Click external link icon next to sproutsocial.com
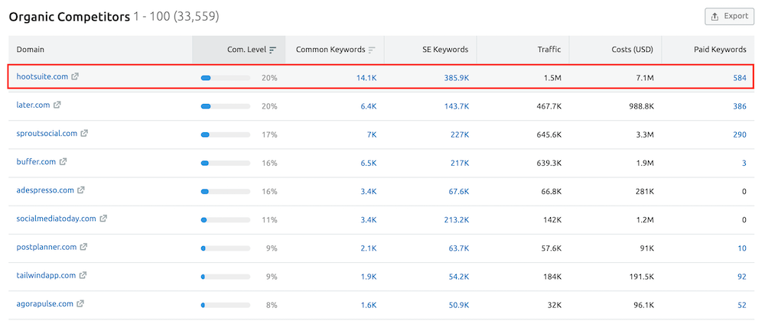765x321 pixels. click(84, 133)
